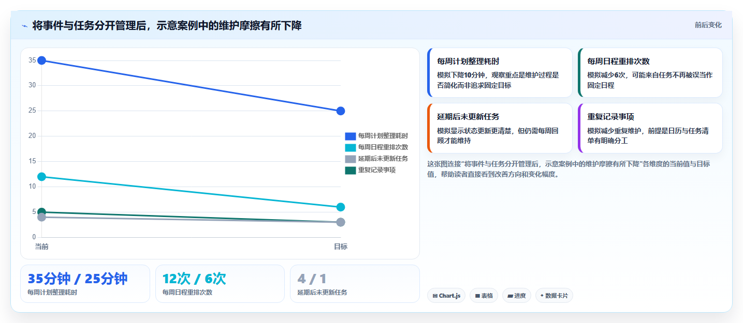The image size is (743, 323).
Task: Click the dark green data point at 5
Action: (42, 212)
